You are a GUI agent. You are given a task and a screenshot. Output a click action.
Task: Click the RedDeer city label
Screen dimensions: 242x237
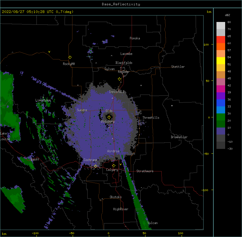pyautogui.click(x=124, y=72)
